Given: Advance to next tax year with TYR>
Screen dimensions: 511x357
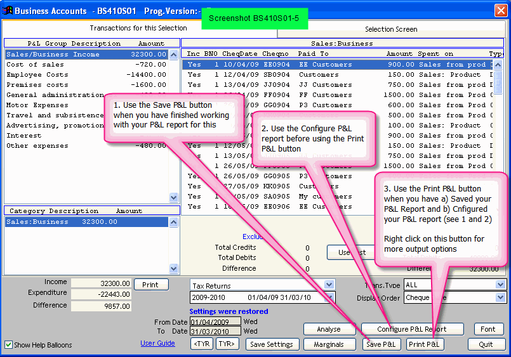Looking at the screenshot, I should [227, 344].
